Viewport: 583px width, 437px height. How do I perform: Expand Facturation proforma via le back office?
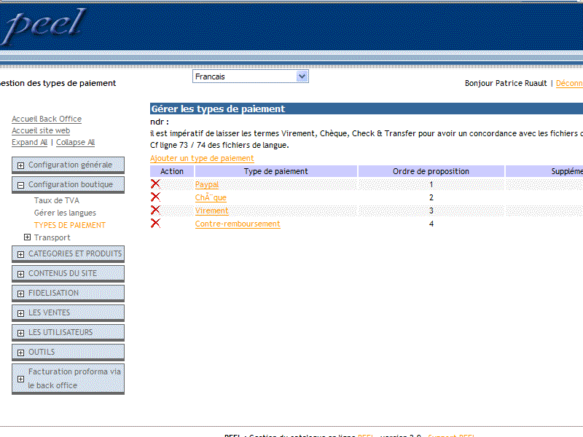click(21, 379)
